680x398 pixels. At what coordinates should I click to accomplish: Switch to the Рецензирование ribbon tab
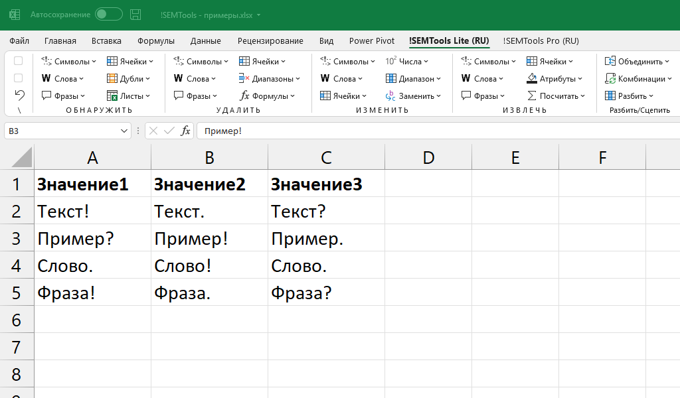[x=270, y=40]
